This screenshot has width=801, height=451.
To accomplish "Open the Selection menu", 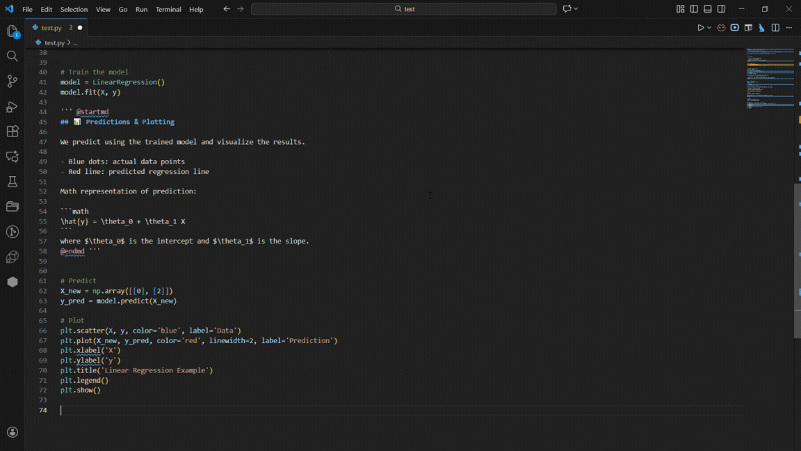I will pyautogui.click(x=74, y=9).
